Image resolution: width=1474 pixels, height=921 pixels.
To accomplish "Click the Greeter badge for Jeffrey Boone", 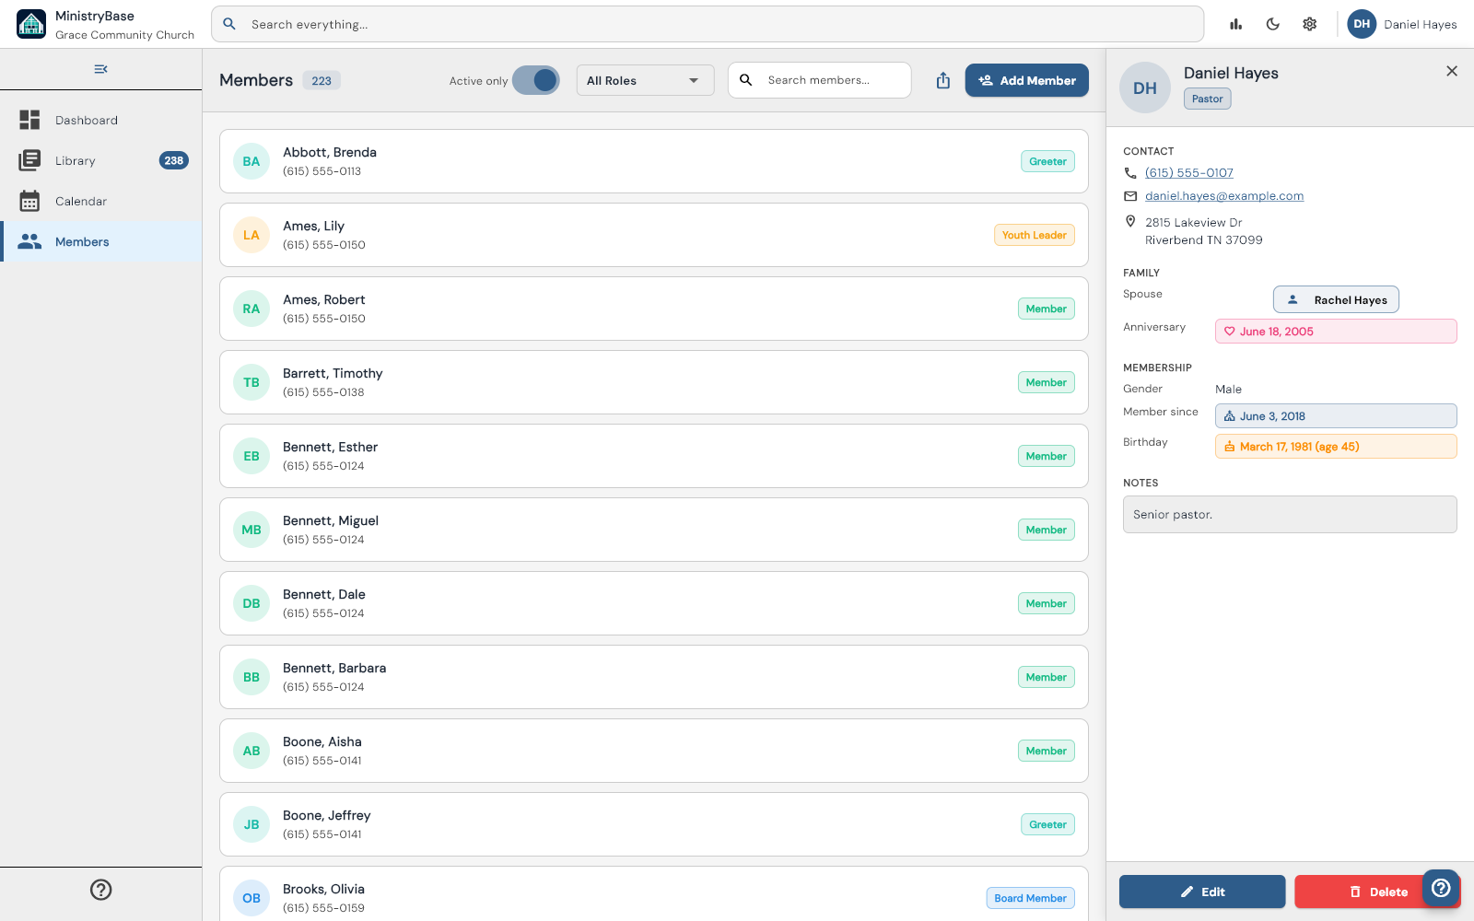I will 1047,824.
